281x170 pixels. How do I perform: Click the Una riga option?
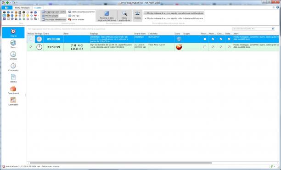coord(74,16)
